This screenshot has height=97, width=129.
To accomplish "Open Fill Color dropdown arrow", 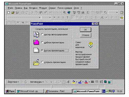I will 76,82.
